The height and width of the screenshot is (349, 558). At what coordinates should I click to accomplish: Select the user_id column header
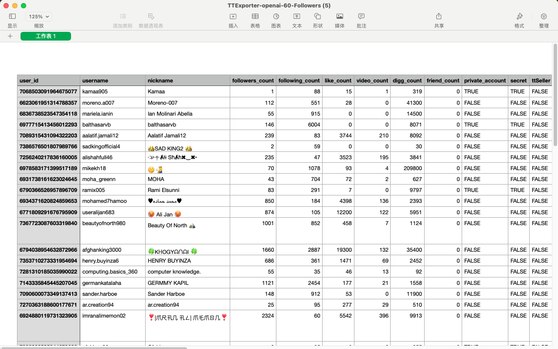pos(49,81)
